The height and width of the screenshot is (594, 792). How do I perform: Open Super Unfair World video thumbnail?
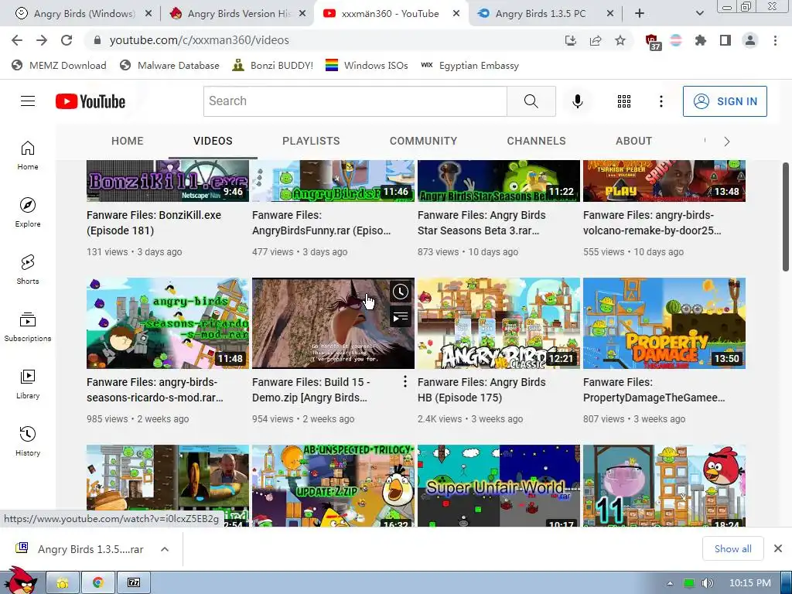point(499,486)
